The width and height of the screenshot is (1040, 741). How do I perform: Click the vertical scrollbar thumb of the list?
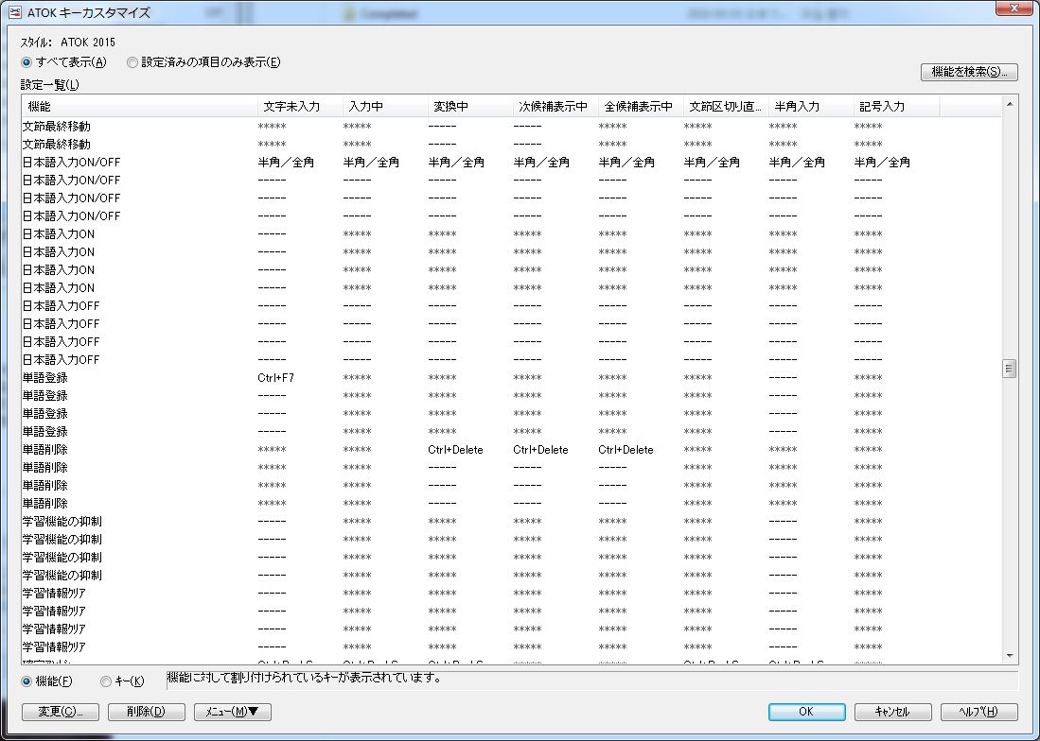(1010, 369)
